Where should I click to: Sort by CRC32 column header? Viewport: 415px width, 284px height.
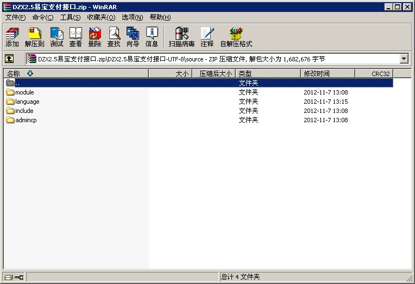point(374,74)
